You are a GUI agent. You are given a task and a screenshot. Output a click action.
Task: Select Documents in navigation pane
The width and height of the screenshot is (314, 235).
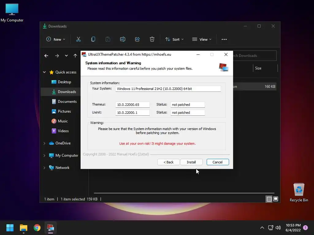point(64,102)
